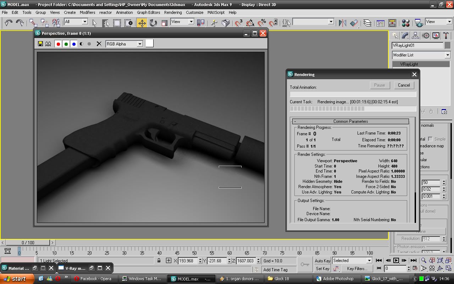The width and height of the screenshot is (454, 284).
Task: Click the object color swatch next to VRayLight01
Action: [448, 45]
